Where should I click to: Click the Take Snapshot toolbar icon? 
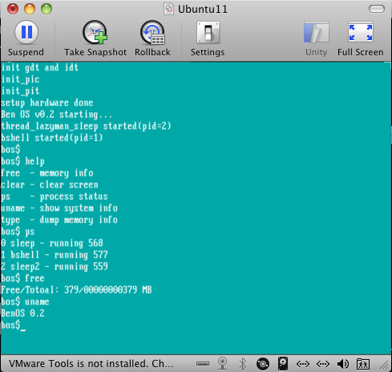95,32
